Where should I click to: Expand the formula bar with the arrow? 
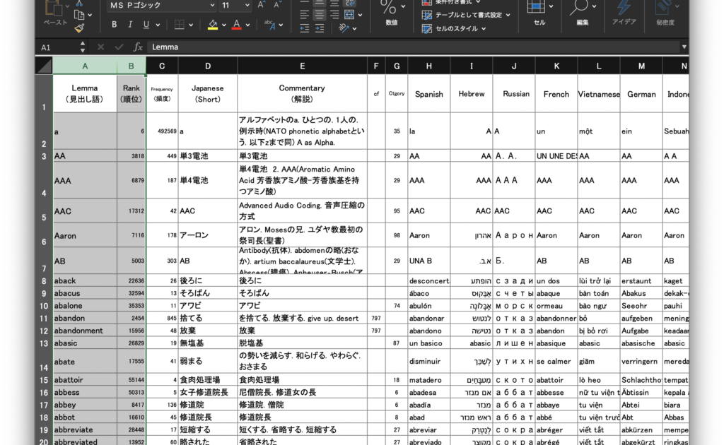pyautogui.click(x=684, y=47)
